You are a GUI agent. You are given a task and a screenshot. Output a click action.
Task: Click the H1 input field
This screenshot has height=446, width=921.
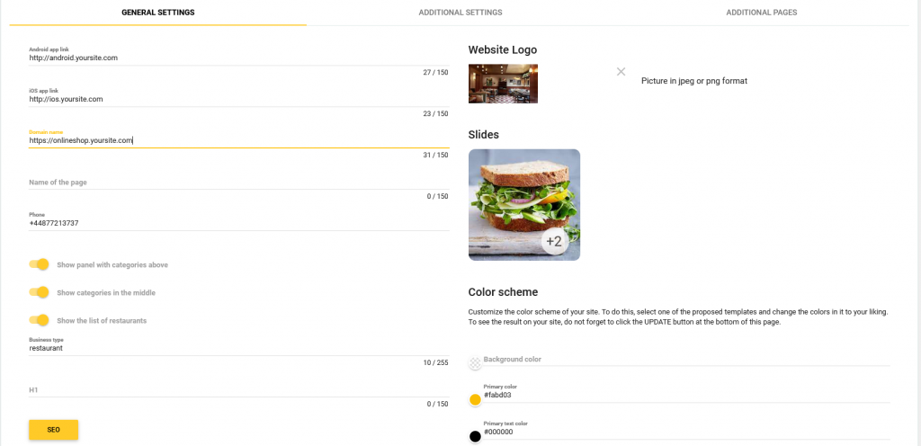click(x=238, y=390)
